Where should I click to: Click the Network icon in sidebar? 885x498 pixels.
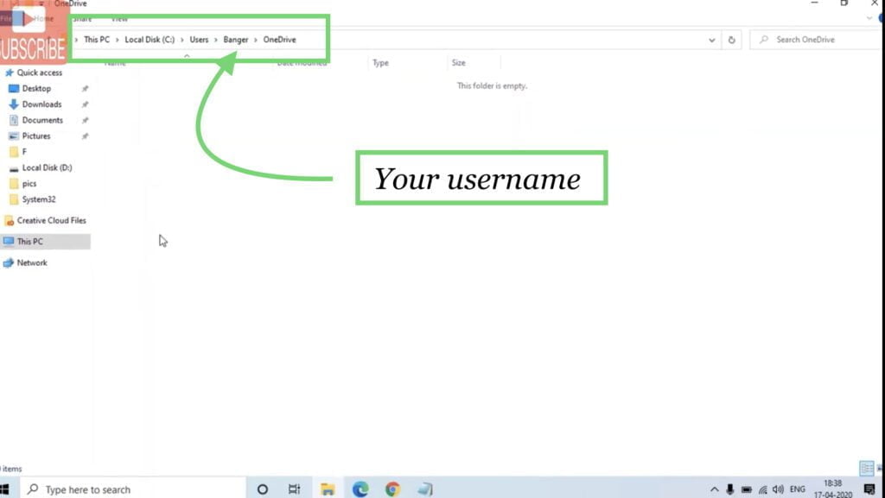pyautogui.click(x=9, y=262)
